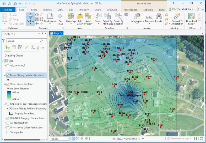Click the Download Map button
Screen dimensions: 206x143
pos(191,19)
